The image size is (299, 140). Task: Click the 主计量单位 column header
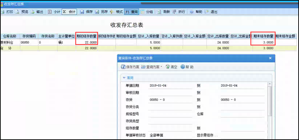coord(66,36)
